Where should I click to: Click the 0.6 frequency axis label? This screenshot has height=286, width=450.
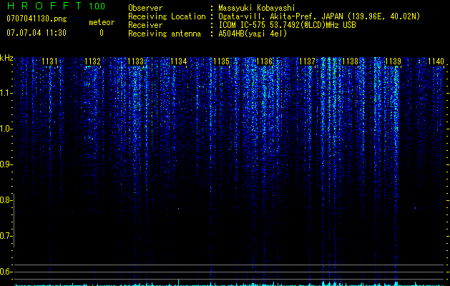(x=6, y=272)
